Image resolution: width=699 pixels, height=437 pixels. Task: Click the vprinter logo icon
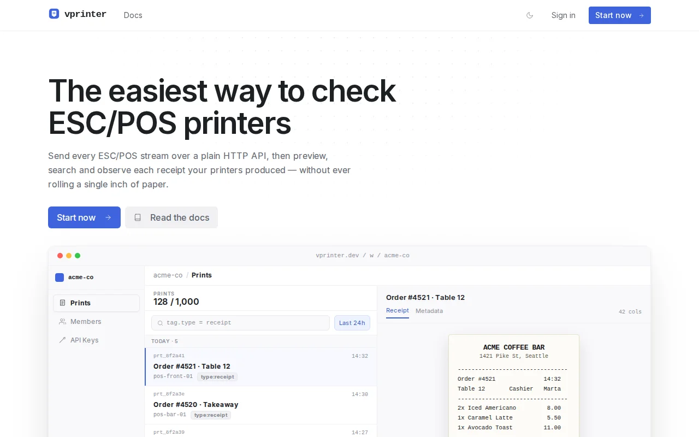point(54,14)
